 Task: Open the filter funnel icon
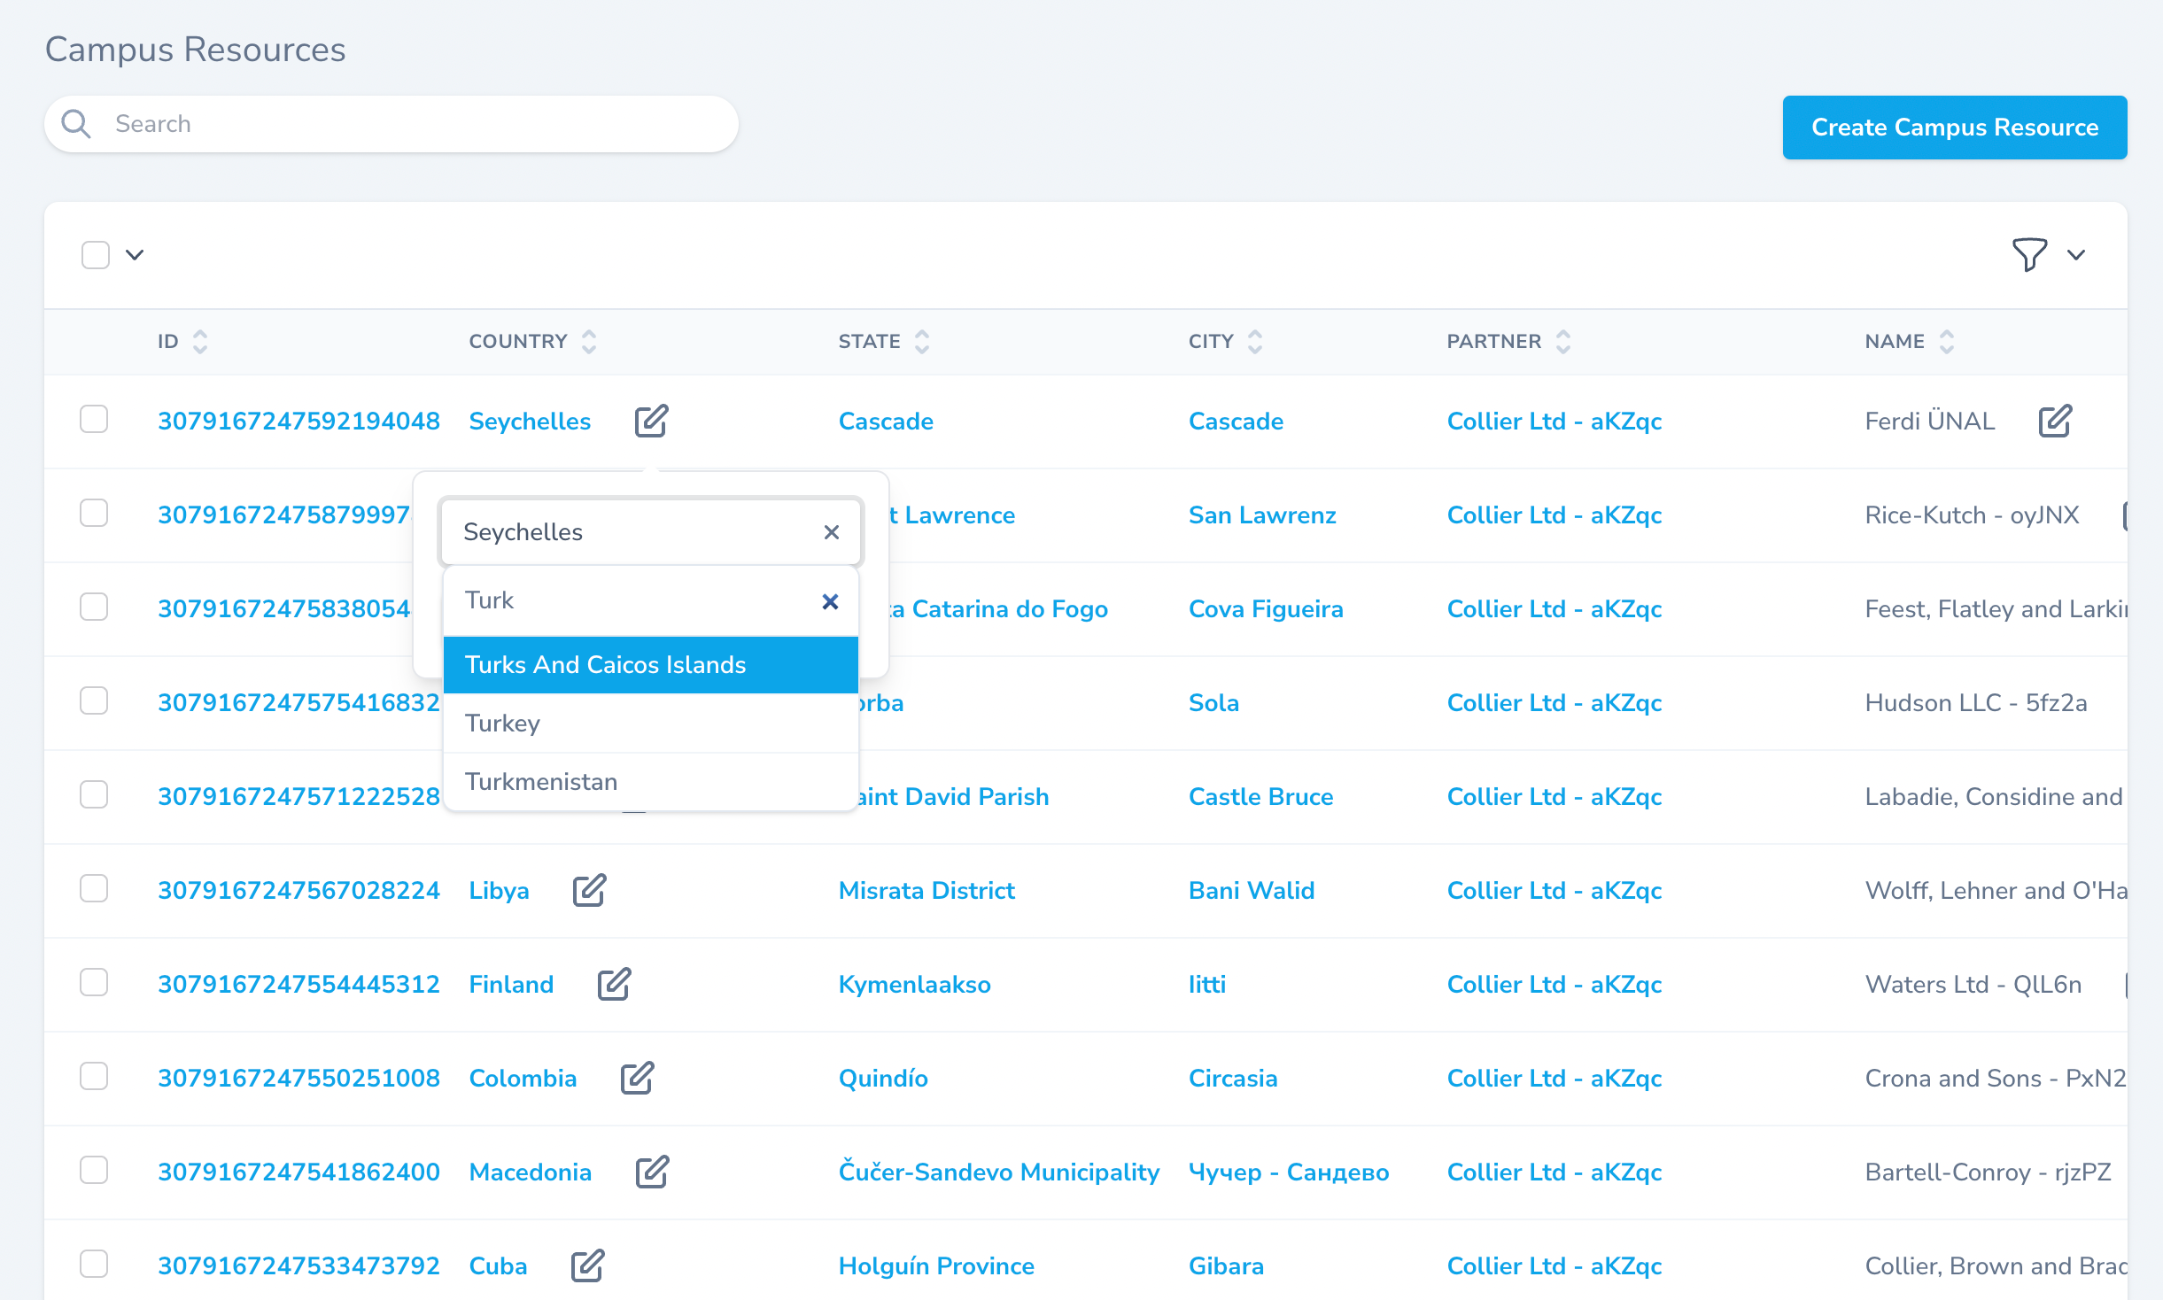click(2028, 255)
